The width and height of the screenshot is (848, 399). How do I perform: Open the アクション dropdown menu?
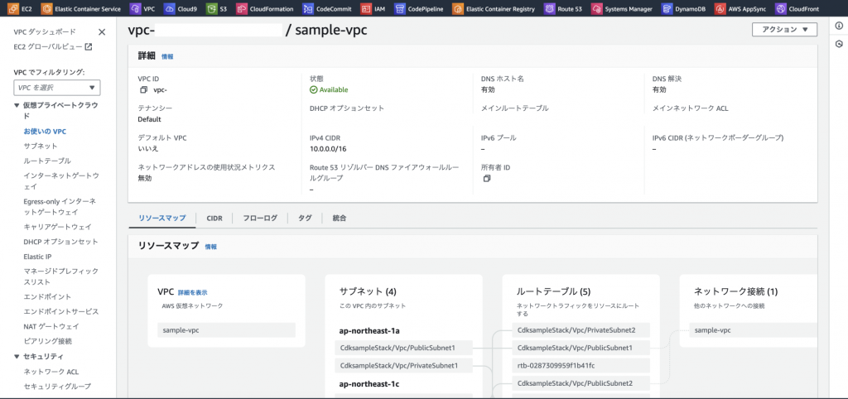pos(783,30)
